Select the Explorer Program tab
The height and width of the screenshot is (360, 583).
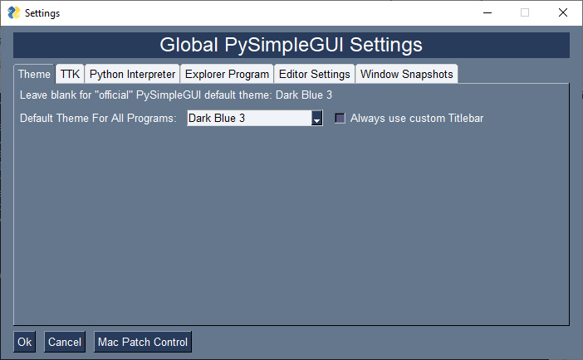[227, 74]
